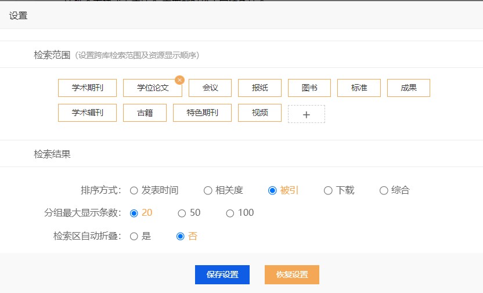Select the 报纸 scope tag
Viewport: 483px width, 293px height.
point(259,88)
